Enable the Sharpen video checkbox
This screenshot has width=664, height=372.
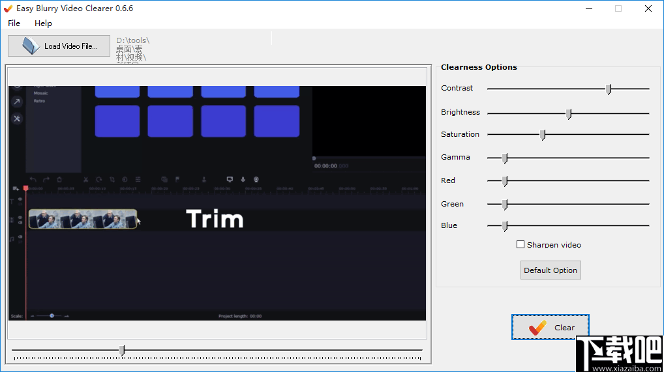[521, 244]
